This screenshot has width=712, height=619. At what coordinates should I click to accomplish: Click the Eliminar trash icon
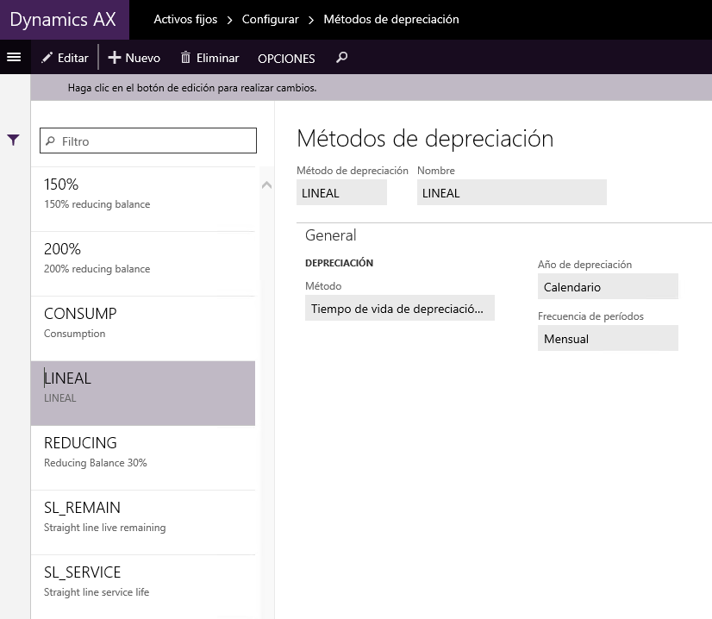pos(185,58)
